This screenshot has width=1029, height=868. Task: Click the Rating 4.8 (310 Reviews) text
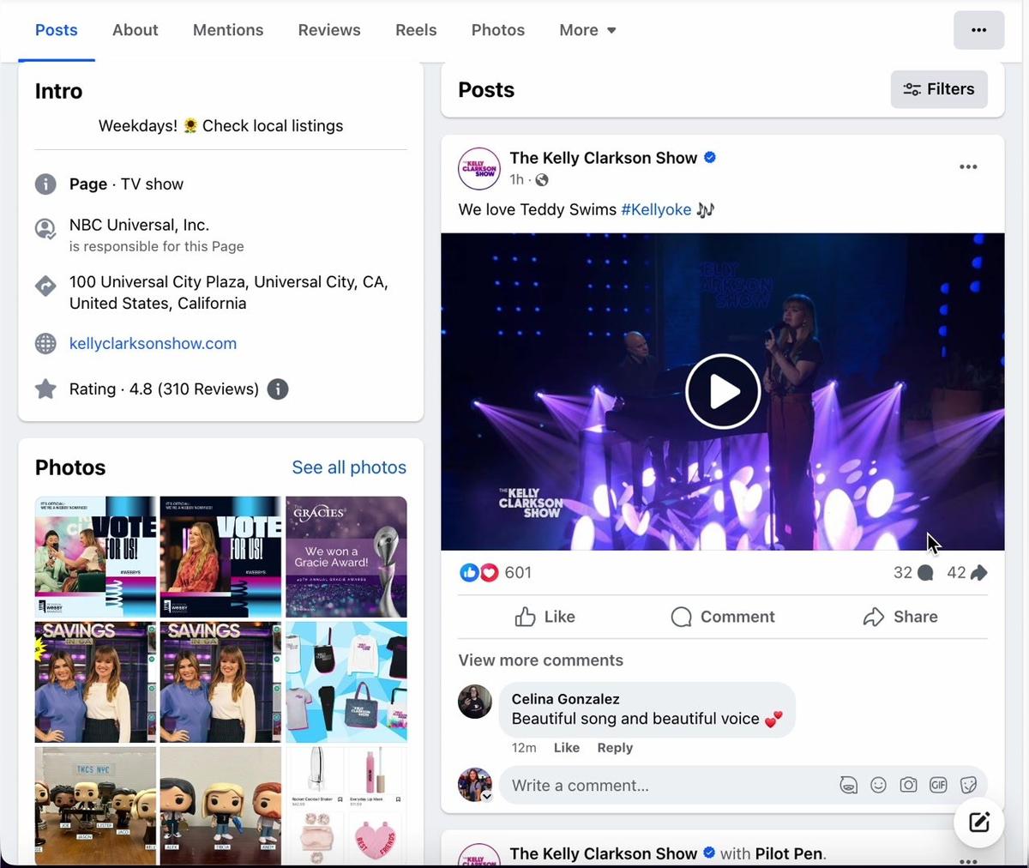coord(164,389)
